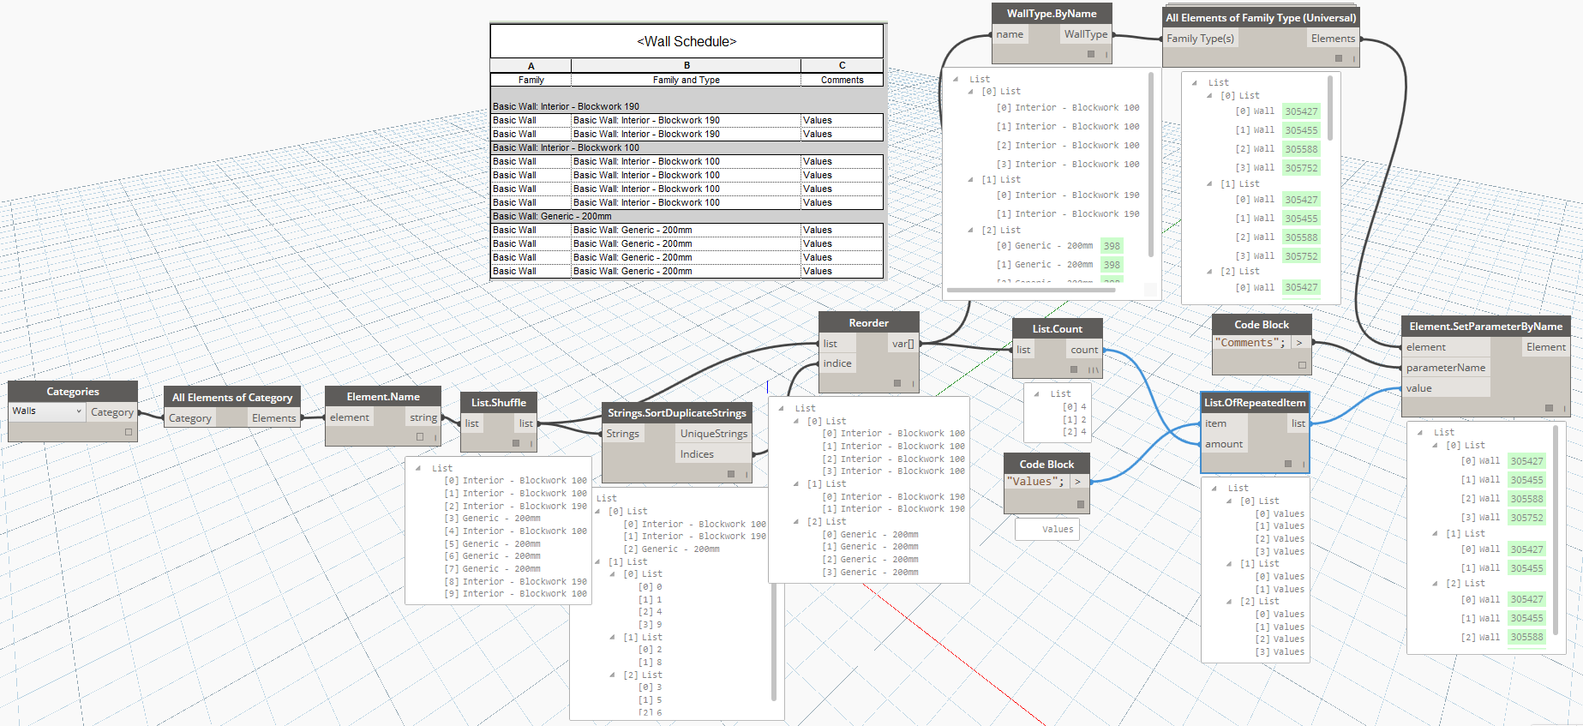1583x726 pixels.
Task: Click element ID 305752 under [0] List in SetParameterByName preview
Action: [1526, 518]
